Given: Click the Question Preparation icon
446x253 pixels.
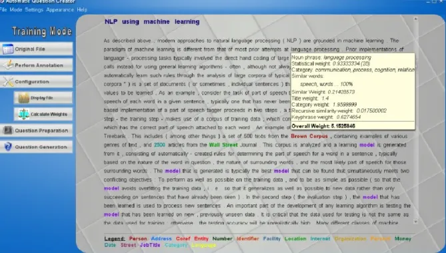Looking at the screenshot, I should pyautogui.click(x=8, y=130).
